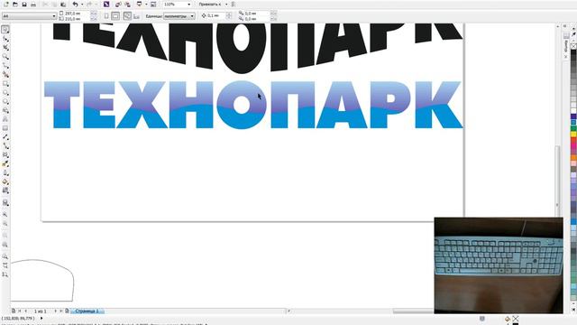Set page orientation to landscape
The width and height of the screenshot is (577, 325).
click(115, 16)
